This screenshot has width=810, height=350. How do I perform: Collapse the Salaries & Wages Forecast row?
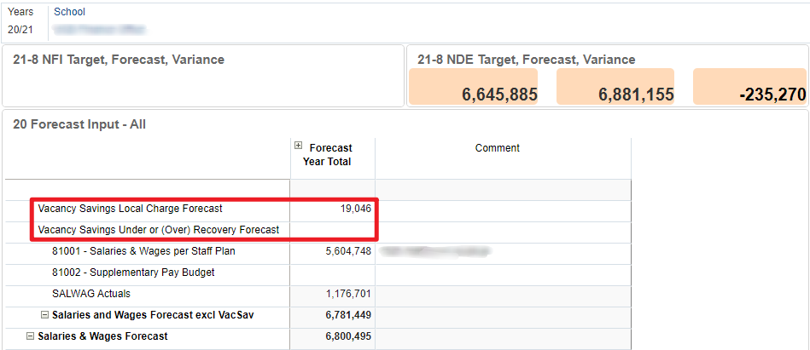[31, 336]
